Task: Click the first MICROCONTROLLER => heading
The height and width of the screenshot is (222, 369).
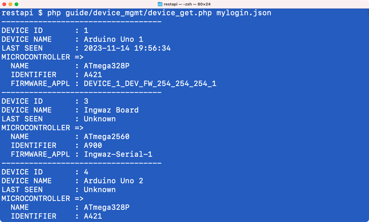Action: [x=42, y=57]
